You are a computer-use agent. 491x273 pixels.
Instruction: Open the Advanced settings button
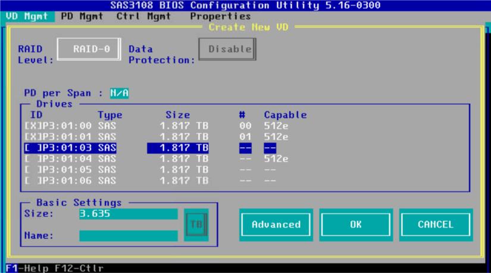[276, 225]
